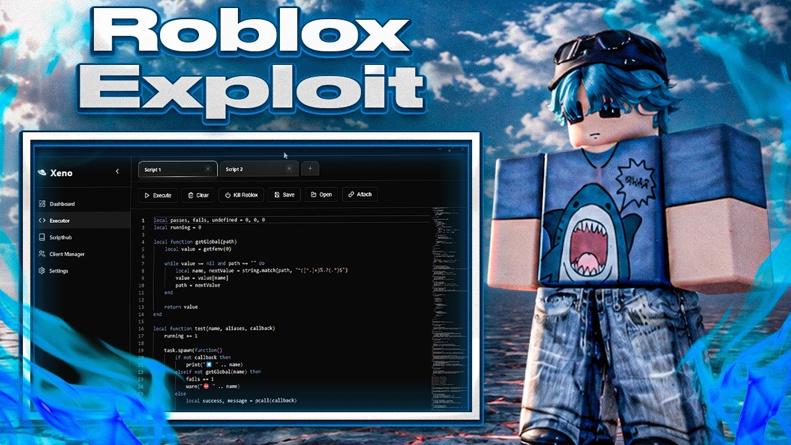Open the Dashboard page

click(82, 204)
